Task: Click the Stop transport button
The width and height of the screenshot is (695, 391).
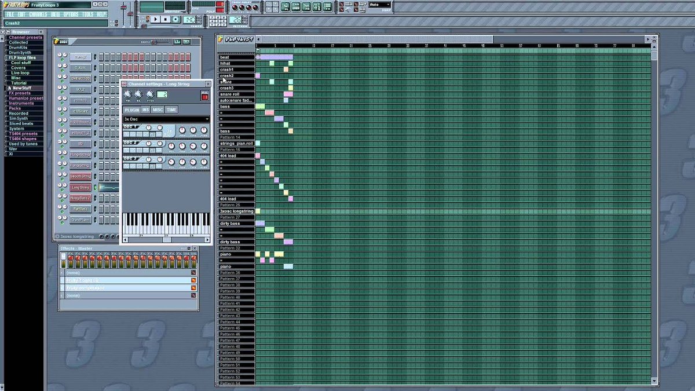Action: (165, 19)
